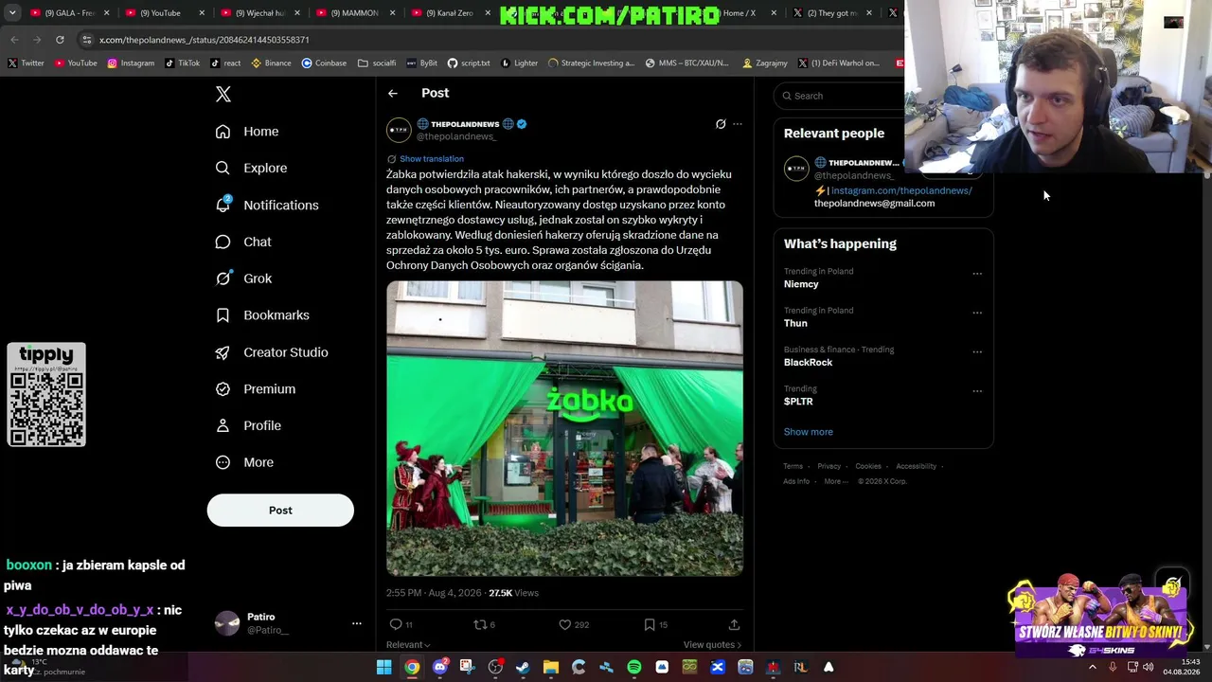Open the TikTok bookmark
Image resolution: width=1212 pixels, height=682 pixels.
tap(183, 63)
